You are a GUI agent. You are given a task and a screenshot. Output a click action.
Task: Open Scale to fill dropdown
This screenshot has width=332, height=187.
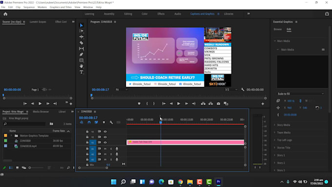pyautogui.click(x=300, y=94)
